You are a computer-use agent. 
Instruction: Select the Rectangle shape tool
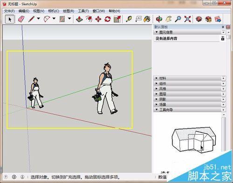[x=62, y=19]
